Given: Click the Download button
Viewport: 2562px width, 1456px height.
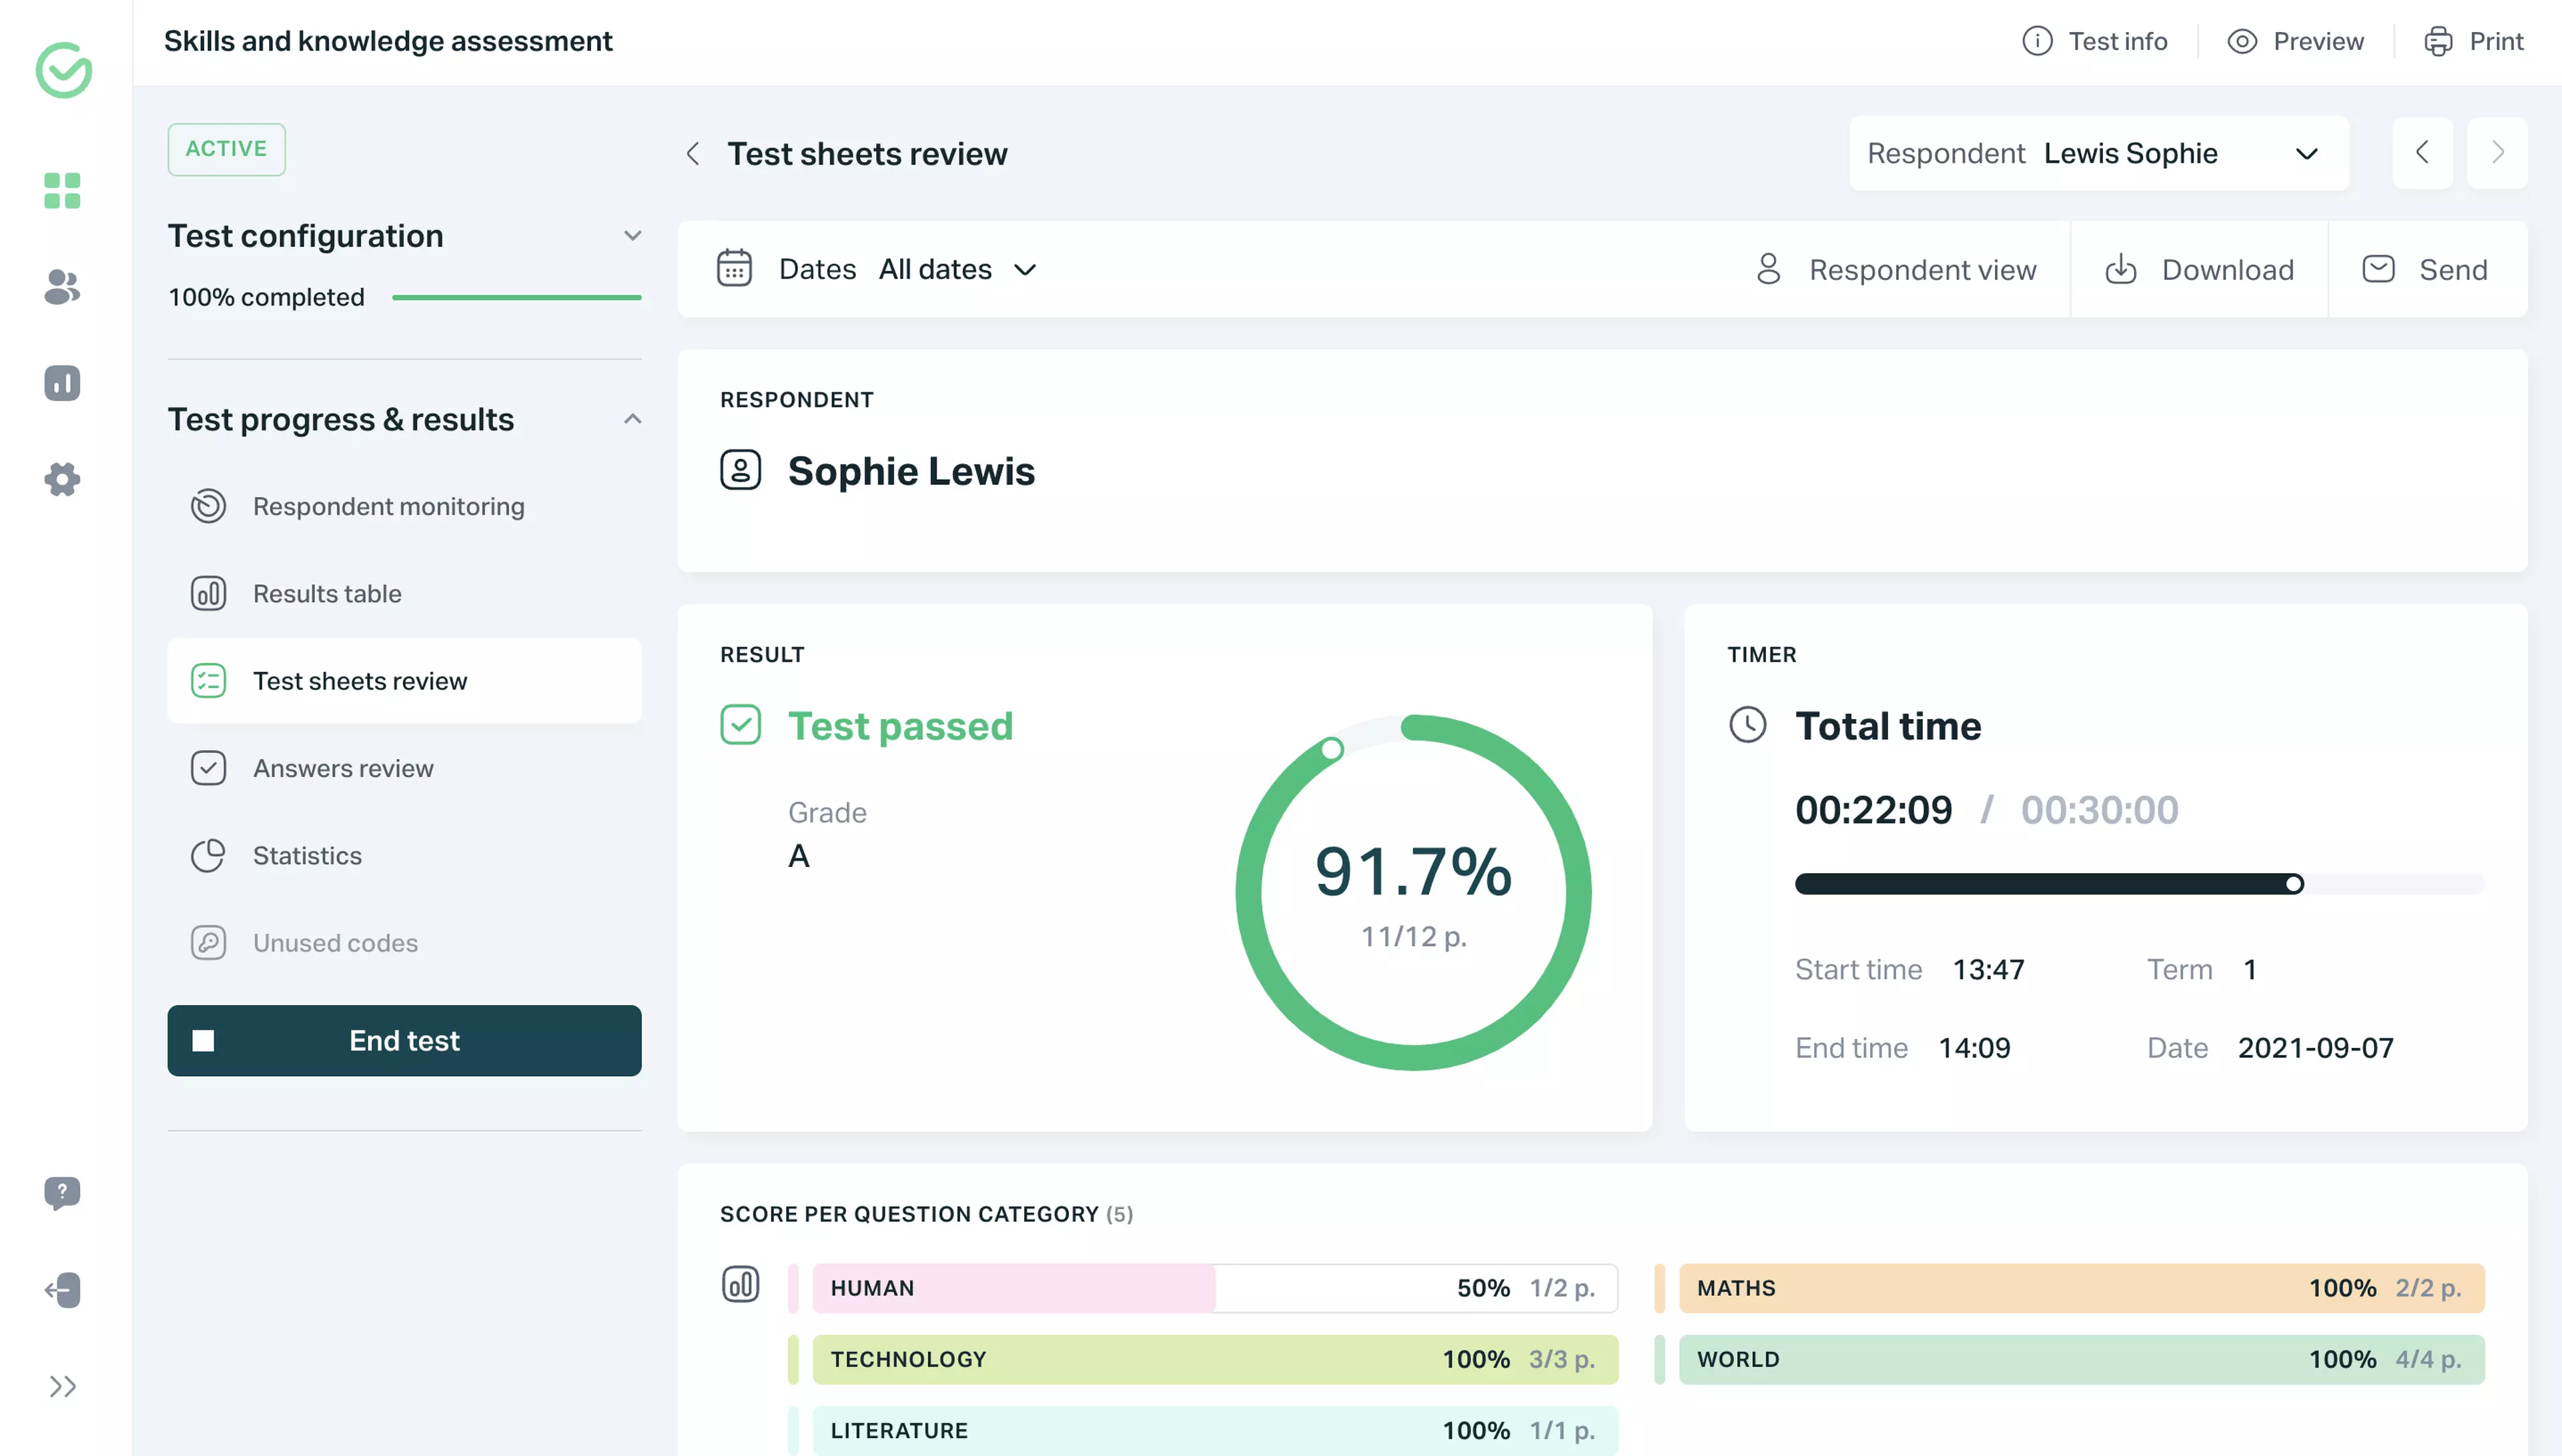Looking at the screenshot, I should (2199, 269).
